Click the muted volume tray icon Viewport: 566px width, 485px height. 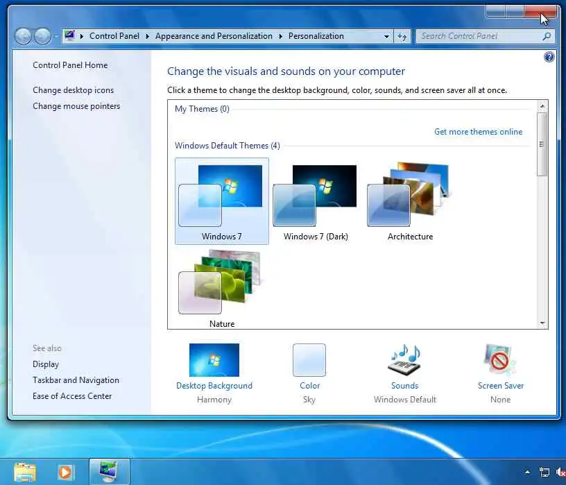pyautogui.click(x=560, y=472)
